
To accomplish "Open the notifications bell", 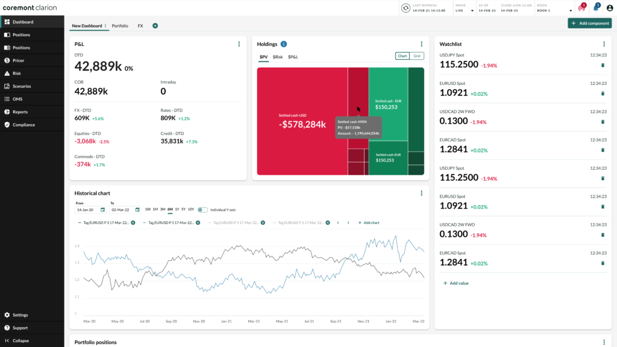I will coord(596,8).
